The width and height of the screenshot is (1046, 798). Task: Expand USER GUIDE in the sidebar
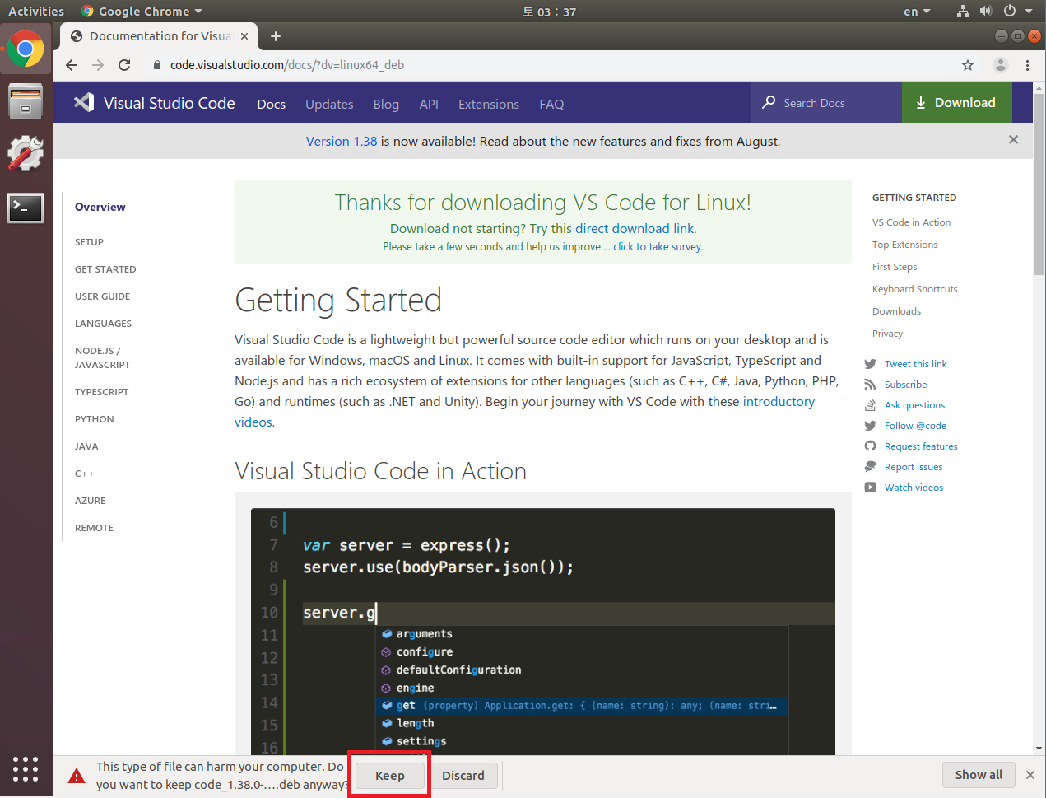(102, 296)
